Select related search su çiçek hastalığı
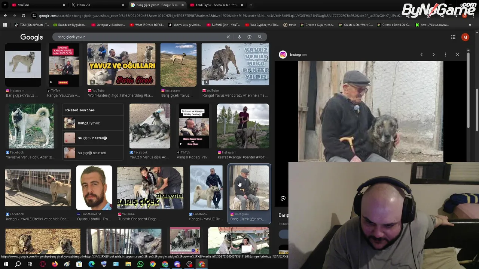The width and height of the screenshot is (479, 269). (93, 138)
